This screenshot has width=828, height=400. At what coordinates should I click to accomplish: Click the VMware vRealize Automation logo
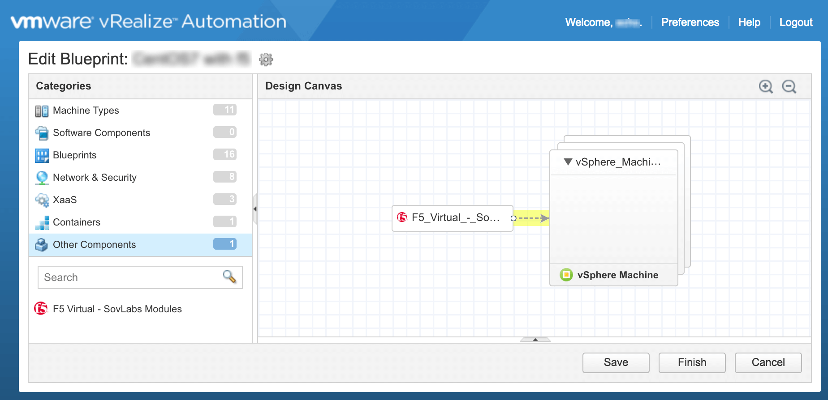coord(148,21)
